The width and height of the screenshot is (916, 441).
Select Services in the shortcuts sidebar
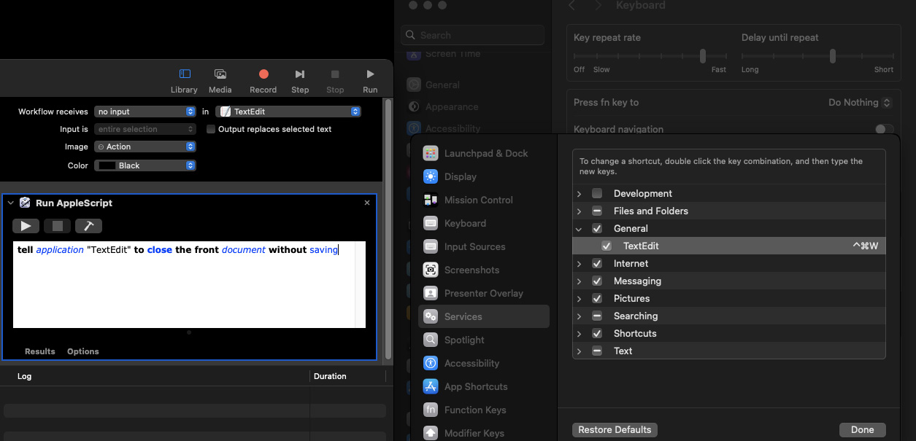pyautogui.click(x=483, y=316)
